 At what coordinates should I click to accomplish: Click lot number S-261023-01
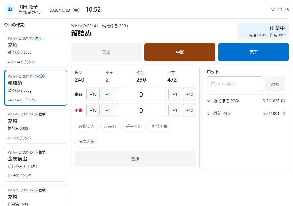point(274,101)
